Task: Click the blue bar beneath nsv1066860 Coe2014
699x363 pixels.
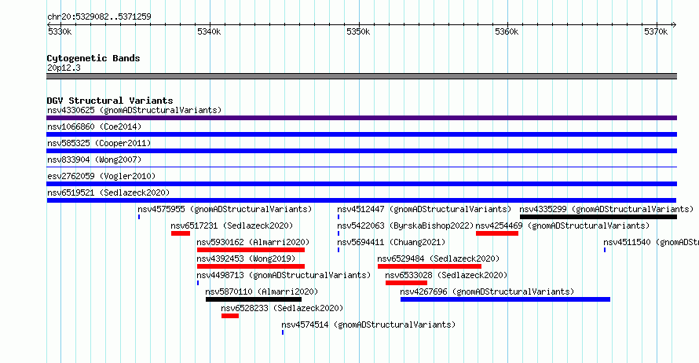Action: pyautogui.click(x=361, y=134)
